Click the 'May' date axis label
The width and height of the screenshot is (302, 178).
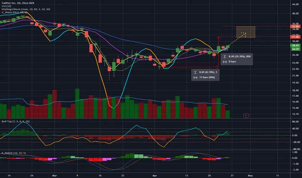tap(250, 175)
